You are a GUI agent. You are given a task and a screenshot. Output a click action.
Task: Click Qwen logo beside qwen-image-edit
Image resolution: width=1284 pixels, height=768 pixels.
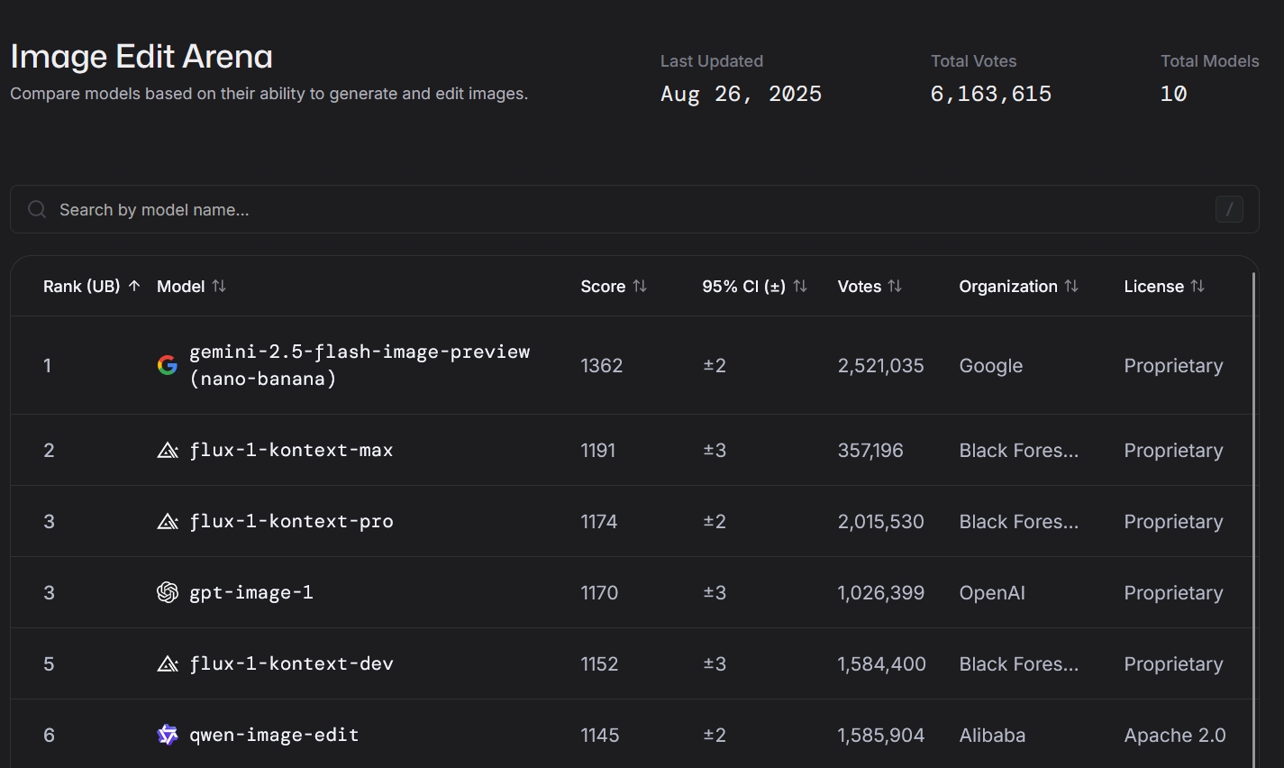pyautogui.click(x=168, y=735)
